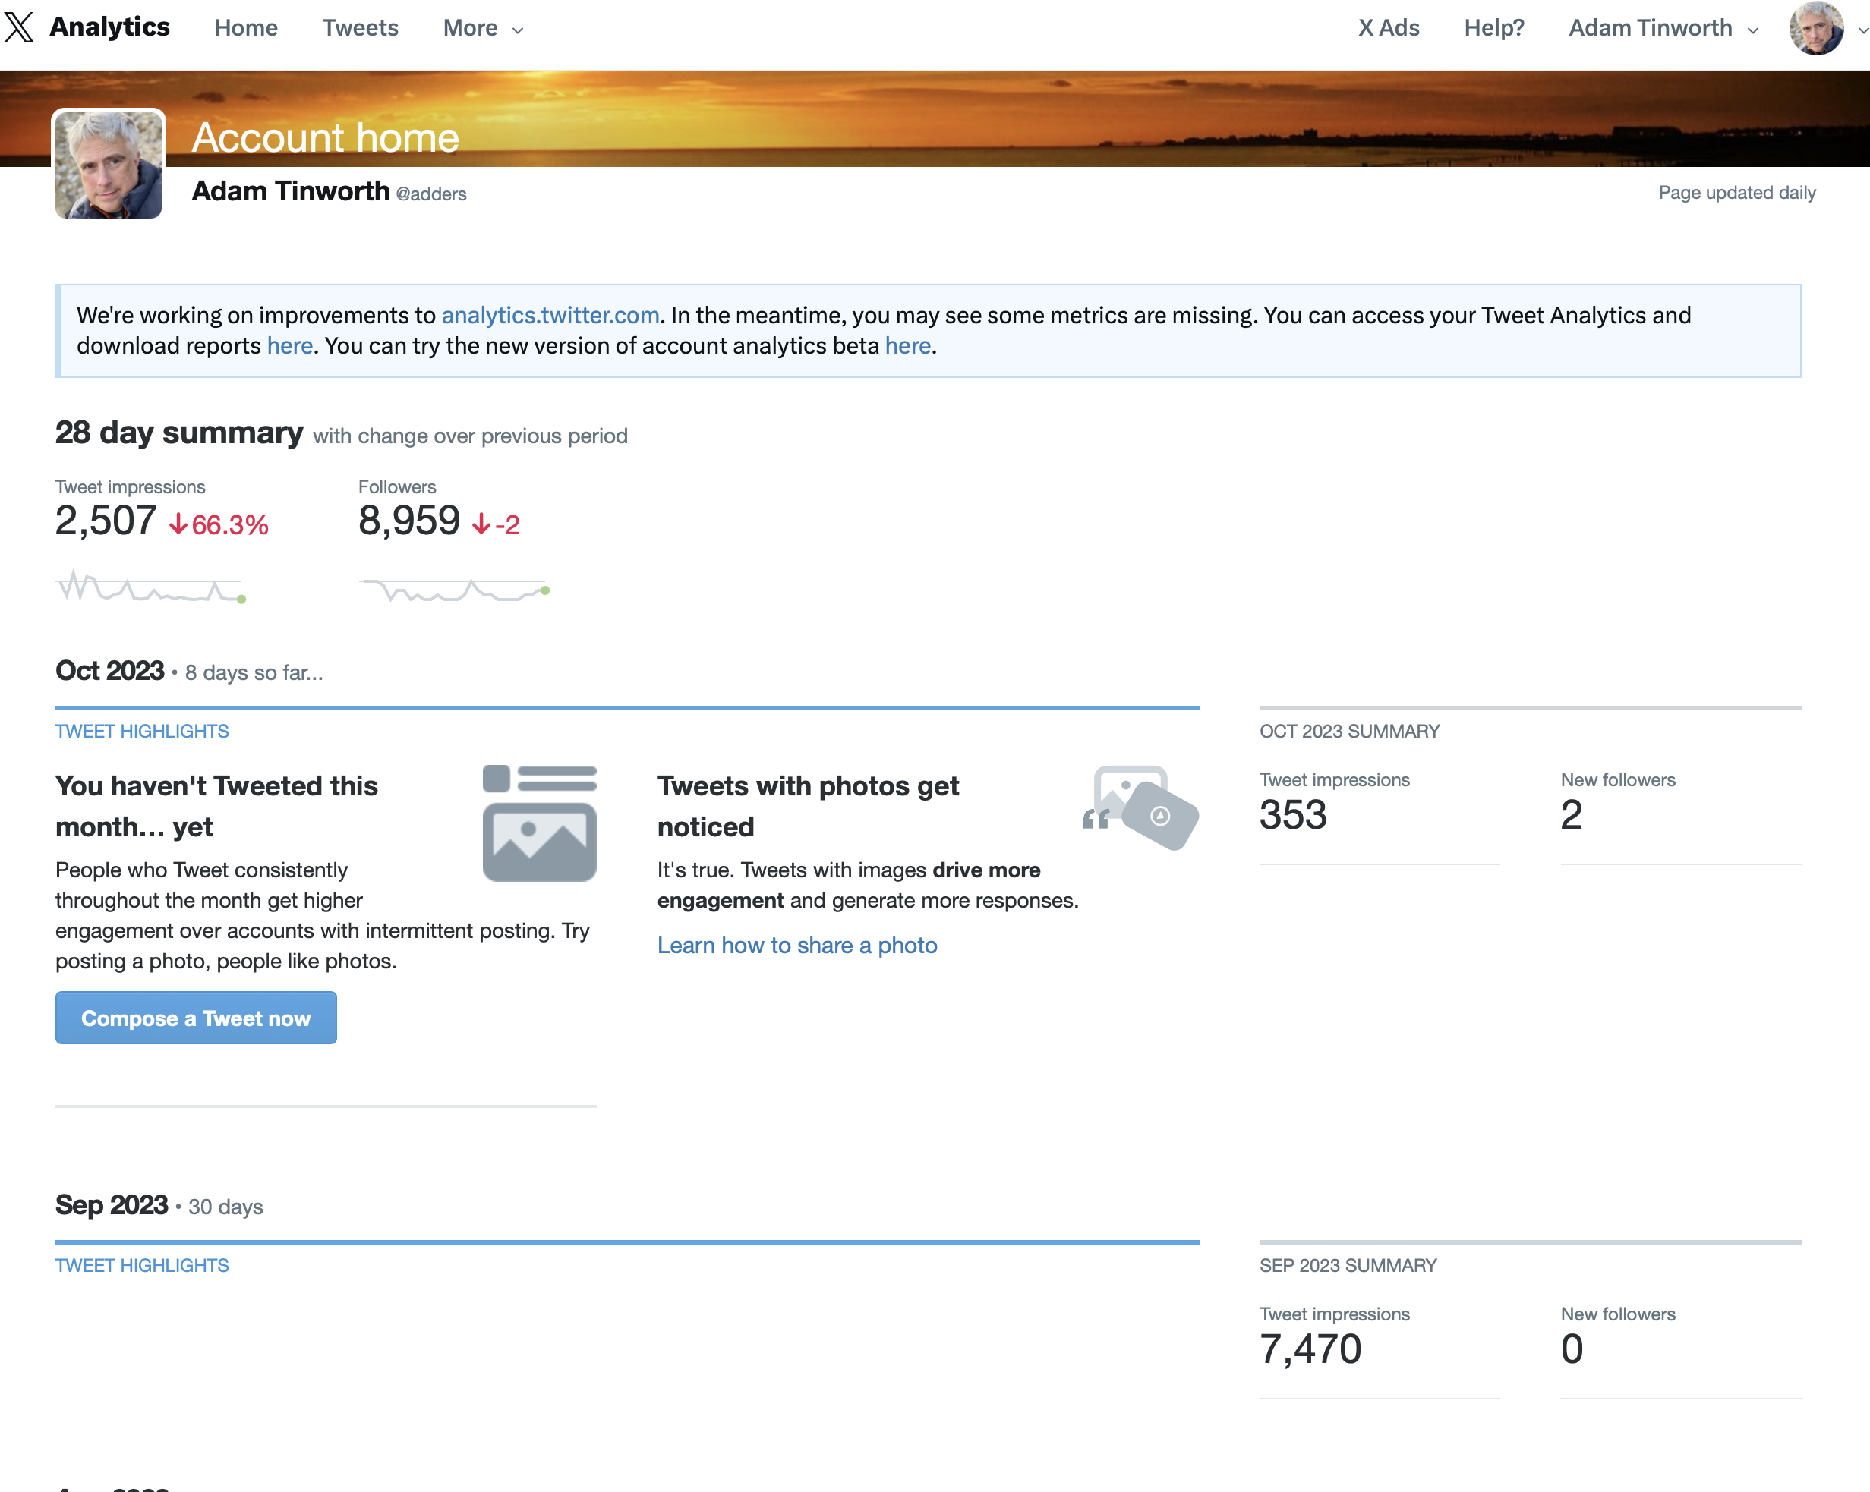Open the X Ads menu item
1870x1492 pixels.
click(x=1388, y=28)
